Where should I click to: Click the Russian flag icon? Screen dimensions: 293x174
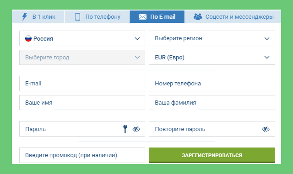coord(28,38)
